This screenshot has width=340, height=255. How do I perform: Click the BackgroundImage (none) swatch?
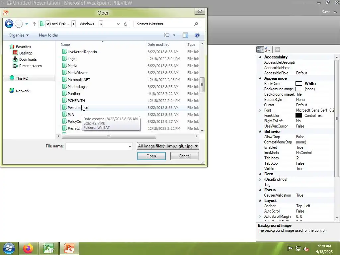[299, 89]
